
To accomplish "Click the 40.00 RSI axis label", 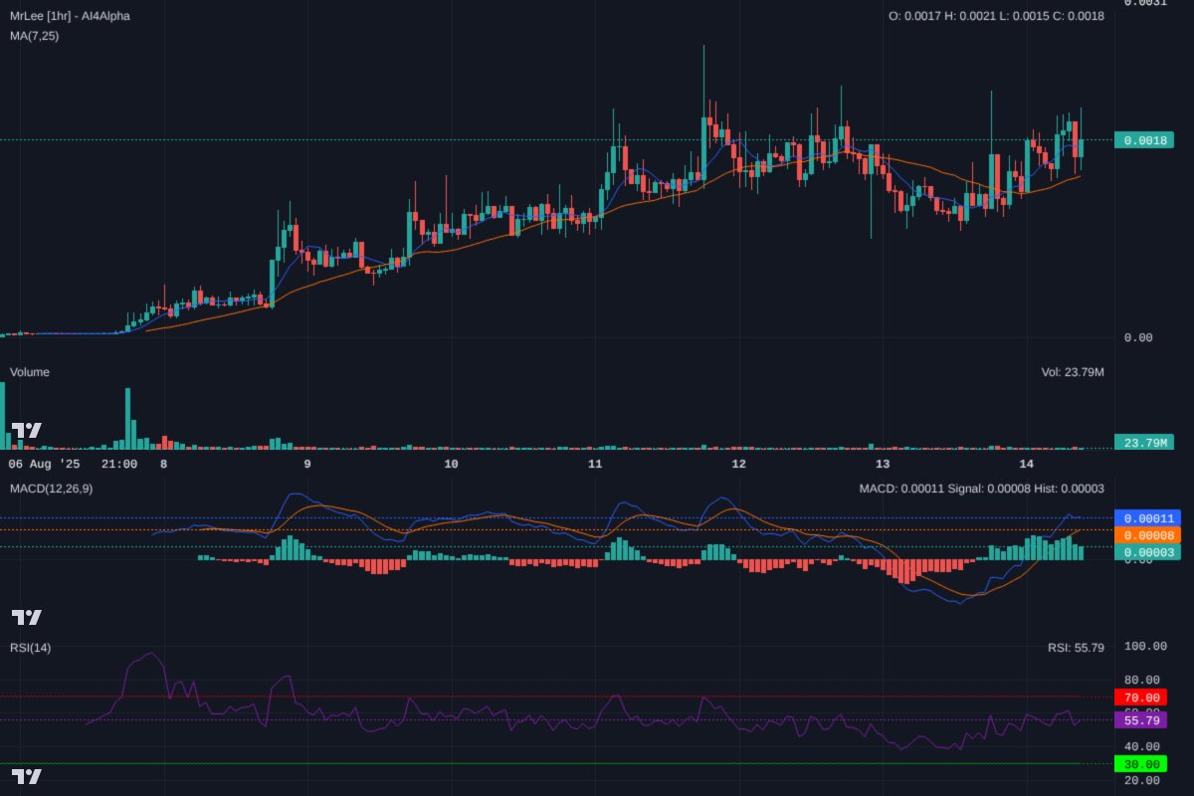I will (x=1142, y=746).
